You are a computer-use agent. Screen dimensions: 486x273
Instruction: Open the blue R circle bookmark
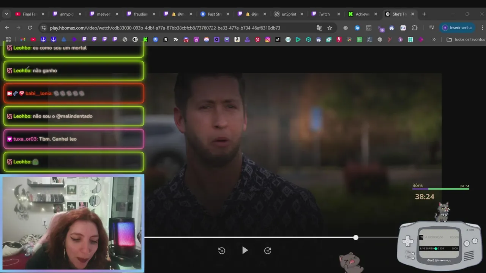click(x=155, y=39)
